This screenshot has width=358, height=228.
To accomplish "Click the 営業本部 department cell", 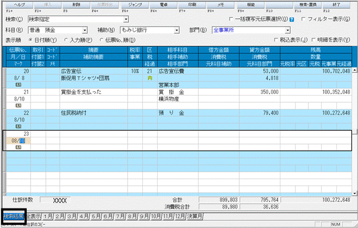I will (178, 85).
